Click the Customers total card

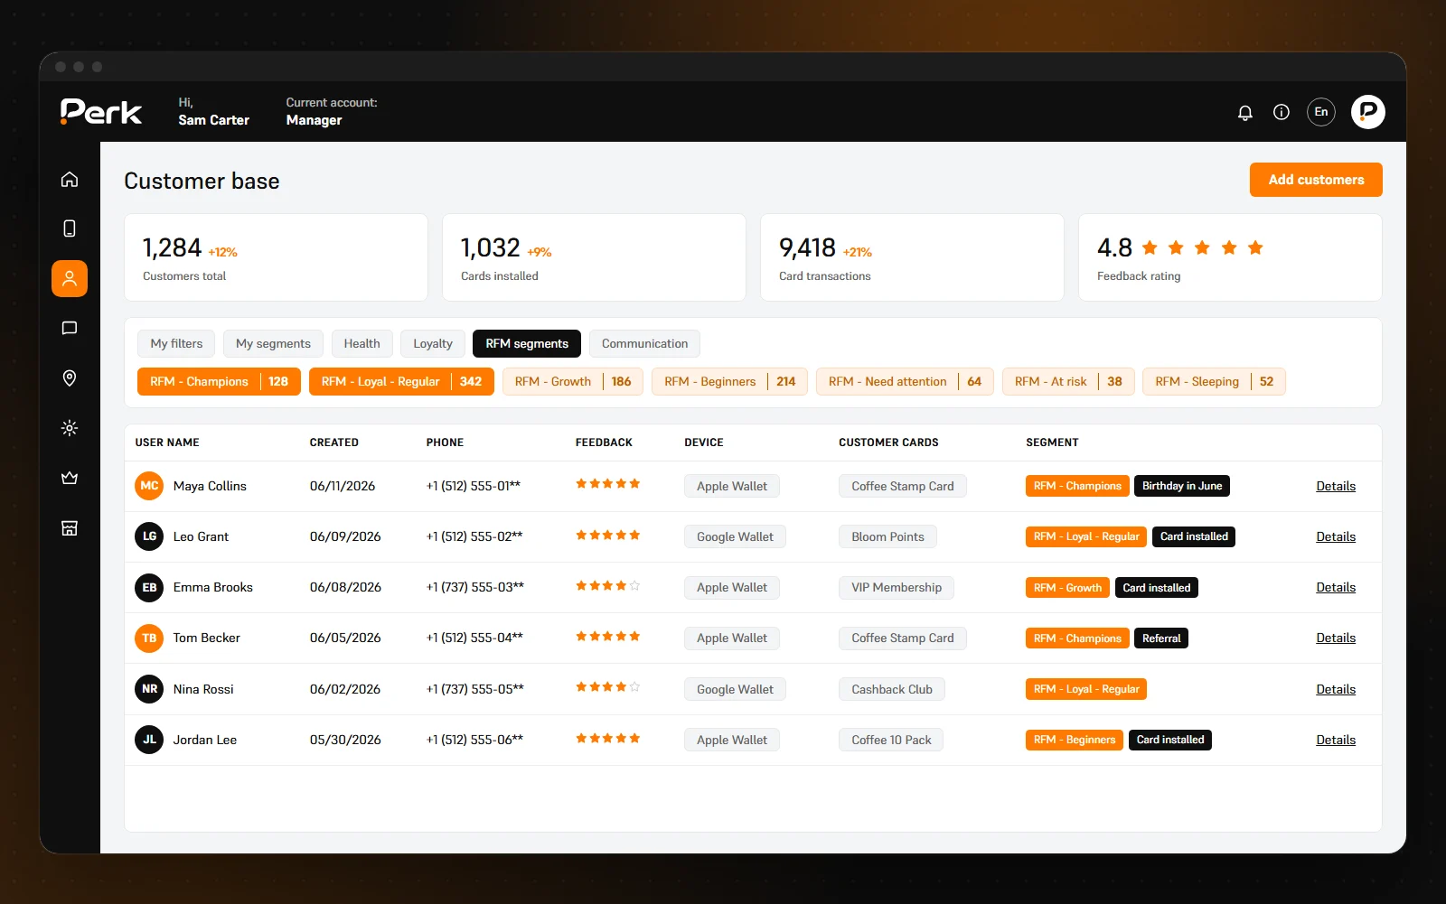point(276,257)
